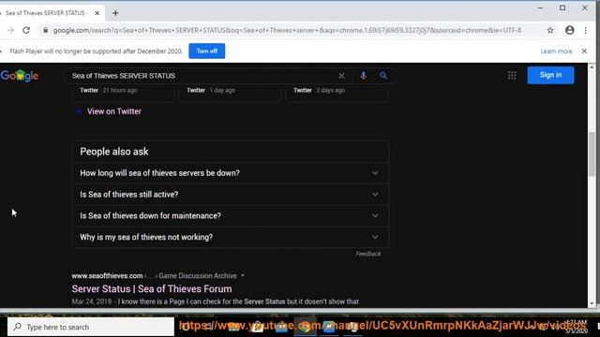Image resolution: width=600 pixels, height=337 pixels.
Task: Open the Twitter card from 21 hours ago
Action: pyautogui.click(x=123, y=94)
